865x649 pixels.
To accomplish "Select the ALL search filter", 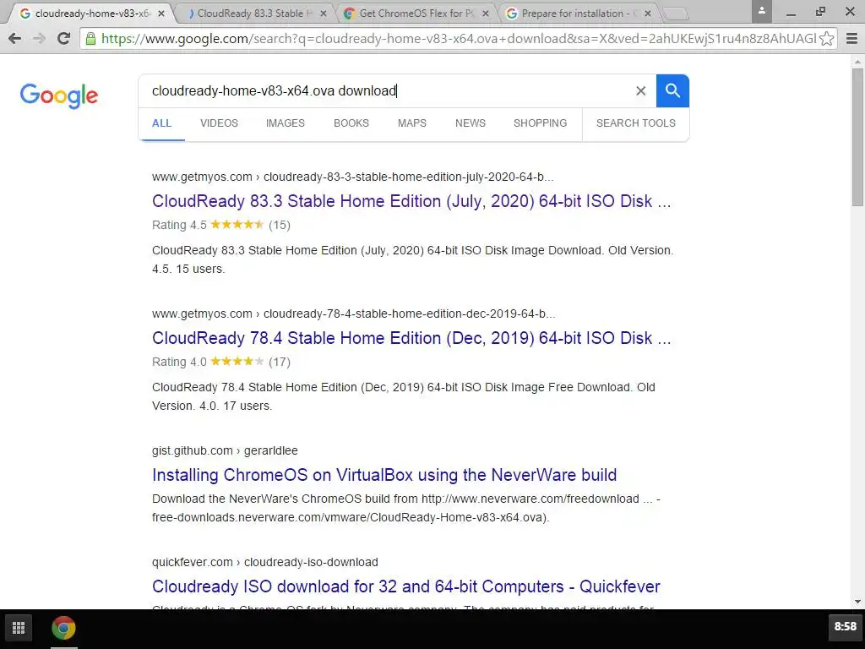I will pos(161,123).
